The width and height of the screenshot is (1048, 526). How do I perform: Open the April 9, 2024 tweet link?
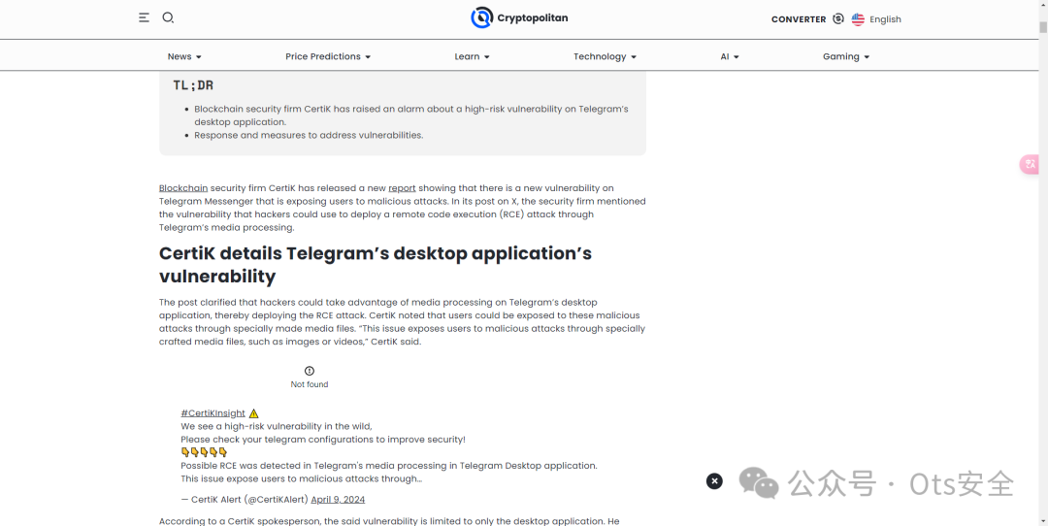[338, 499]
